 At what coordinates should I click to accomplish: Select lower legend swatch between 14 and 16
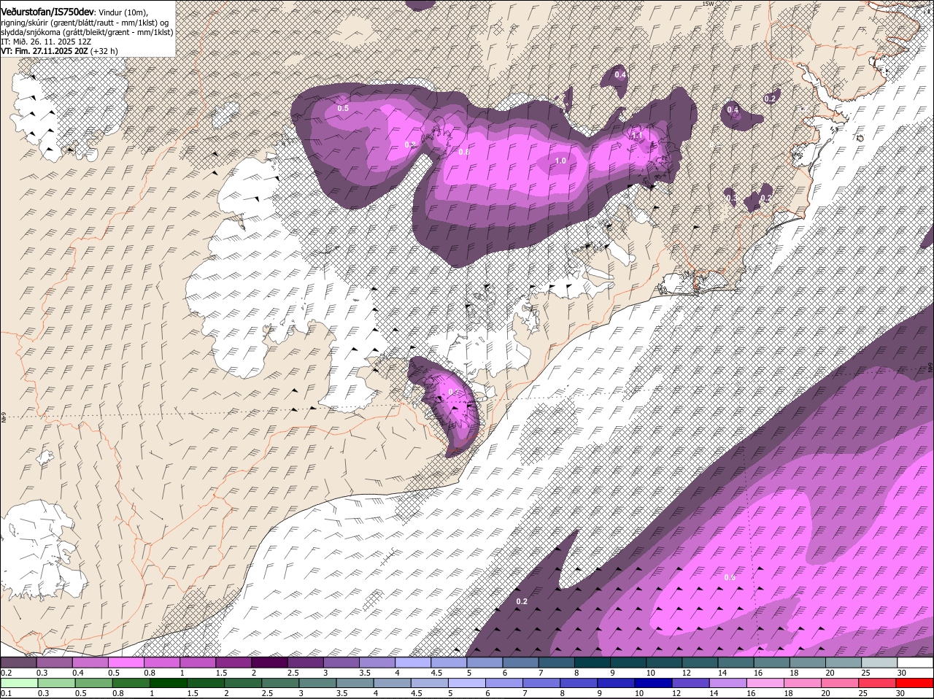pos(728,684)
